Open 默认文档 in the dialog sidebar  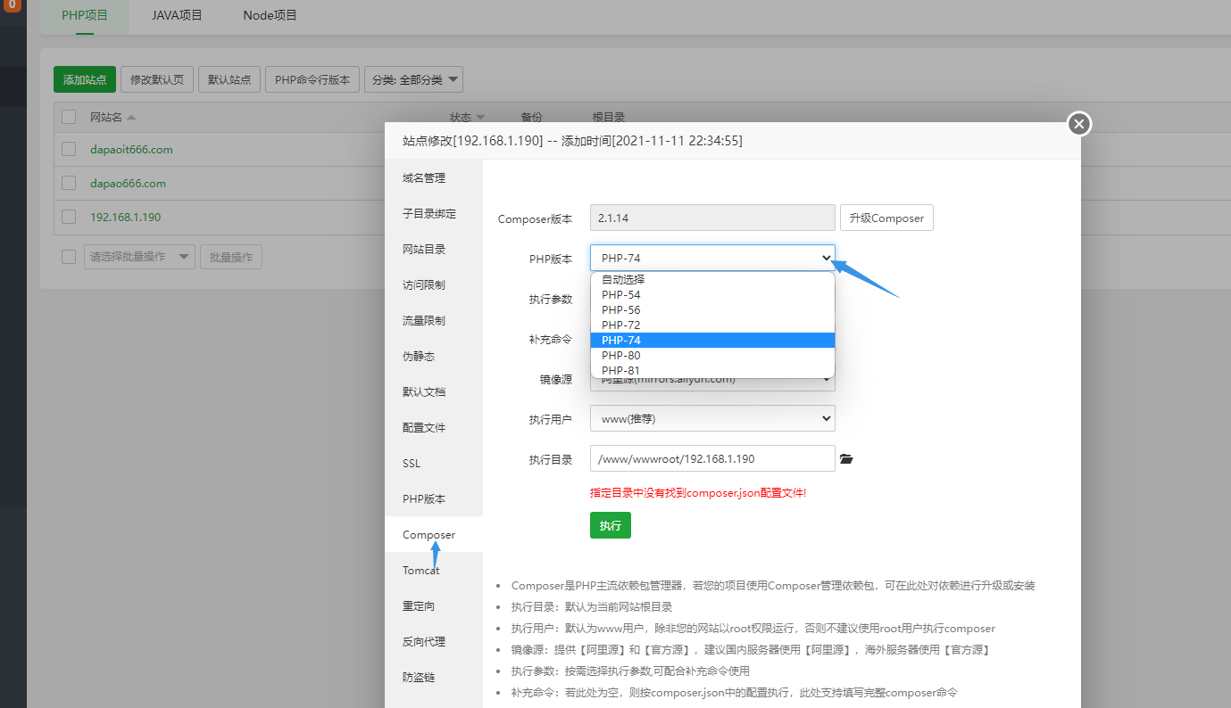pos(434,392)
